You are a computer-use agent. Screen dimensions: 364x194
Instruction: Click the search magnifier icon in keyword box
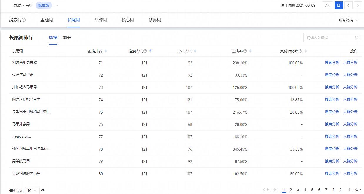(357, 38)
